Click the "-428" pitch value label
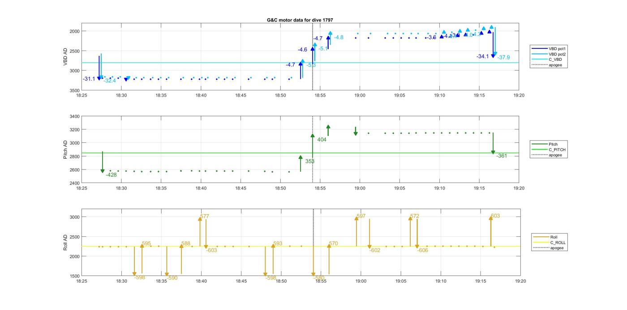Viewport: 627px width, 310px height. (x=111, y=175)
